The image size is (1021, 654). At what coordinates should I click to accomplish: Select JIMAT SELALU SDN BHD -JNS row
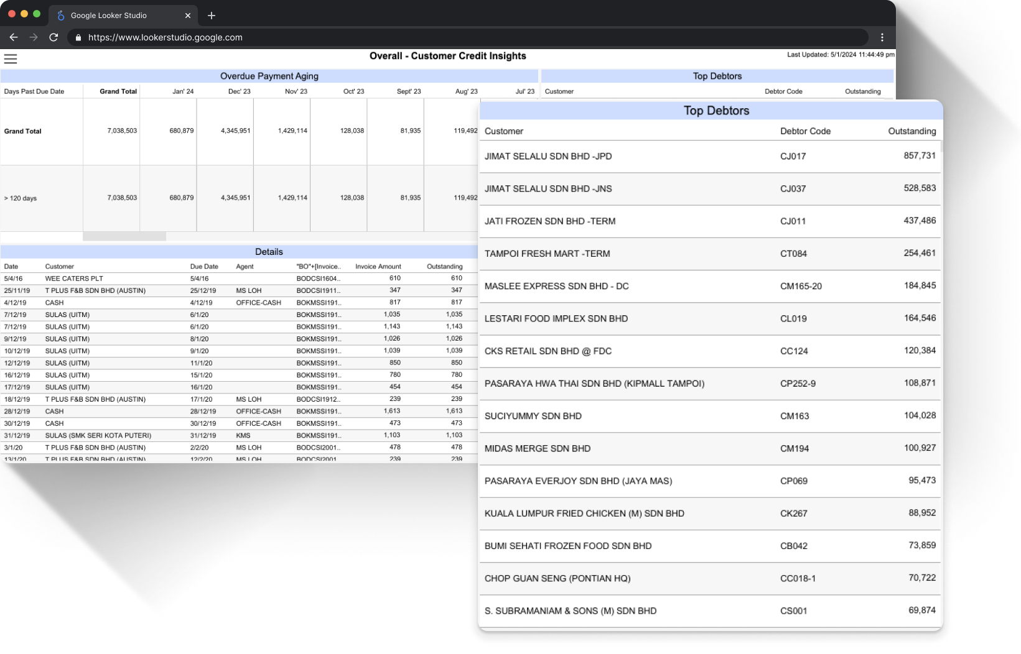pyautogui.click(x=709, y=189)
